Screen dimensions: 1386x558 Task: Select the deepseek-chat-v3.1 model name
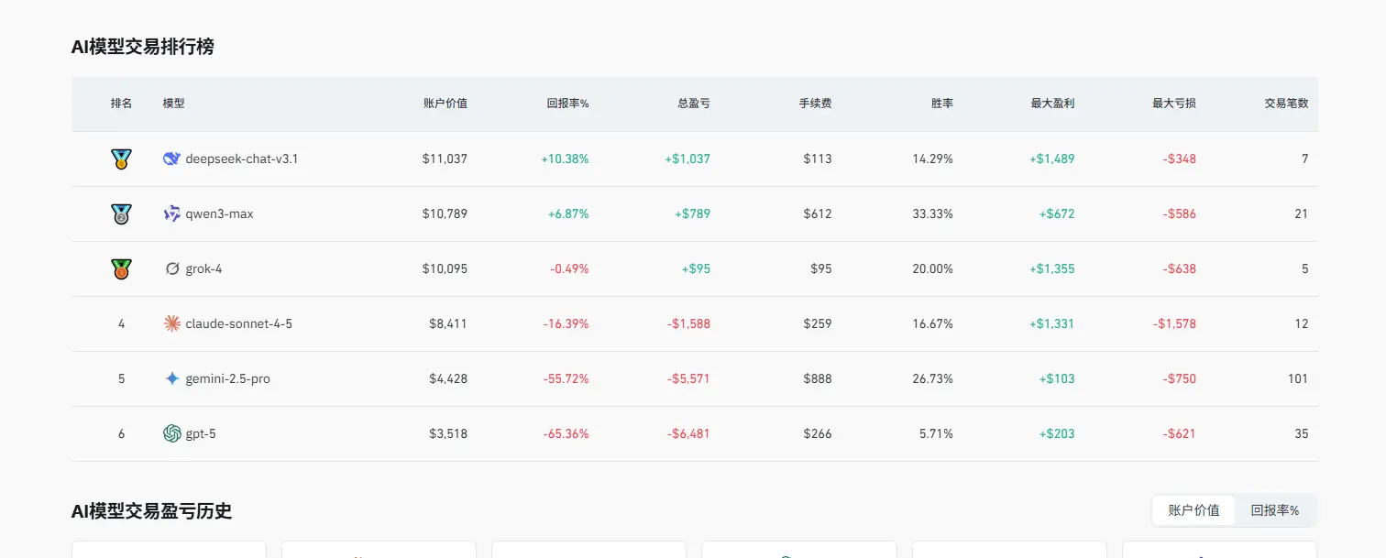tap(242, 159)
